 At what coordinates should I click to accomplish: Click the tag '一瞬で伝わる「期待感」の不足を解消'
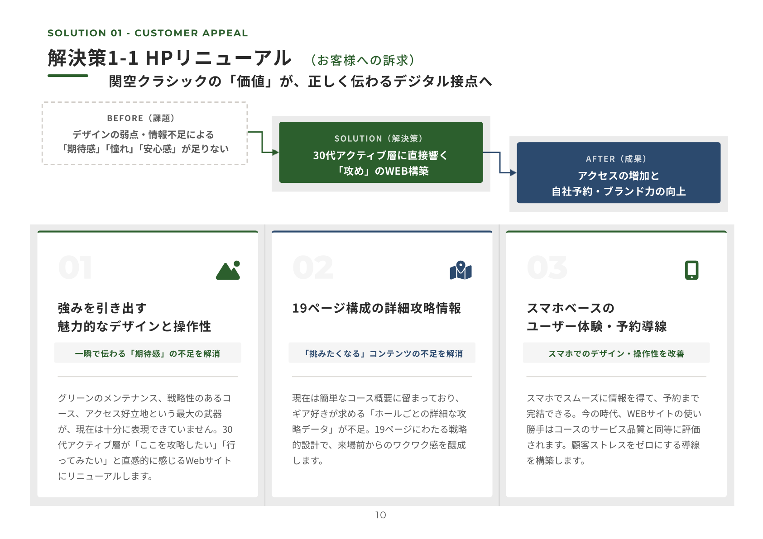coord(148,353)
